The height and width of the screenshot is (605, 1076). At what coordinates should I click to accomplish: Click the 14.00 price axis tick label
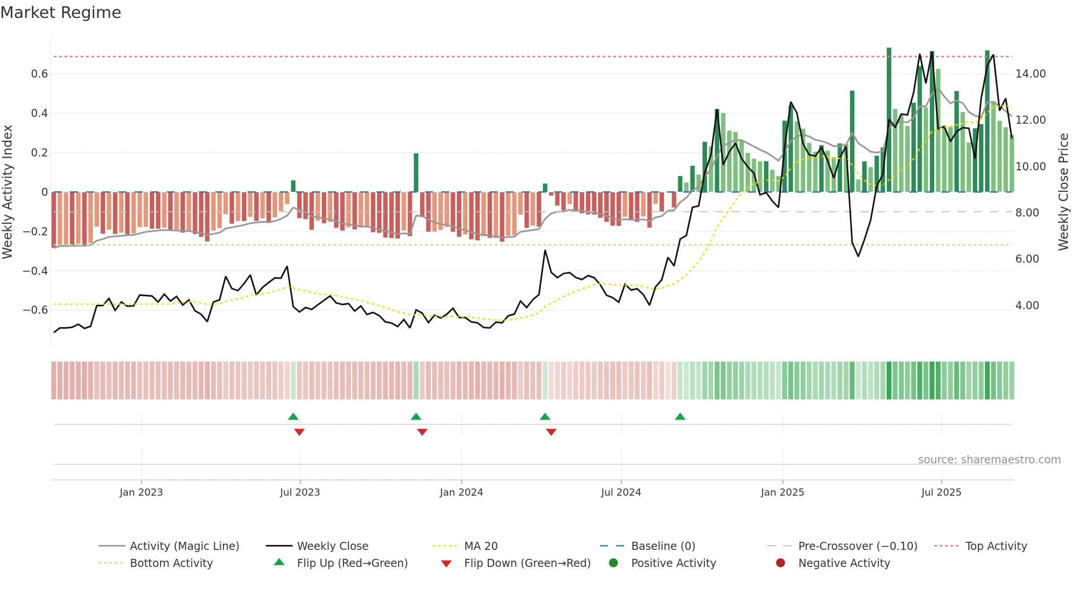pyautogui.click(x=1031, y=74)
